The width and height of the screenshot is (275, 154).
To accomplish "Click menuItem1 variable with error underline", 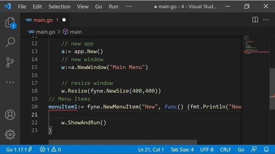I will point(63,107).
